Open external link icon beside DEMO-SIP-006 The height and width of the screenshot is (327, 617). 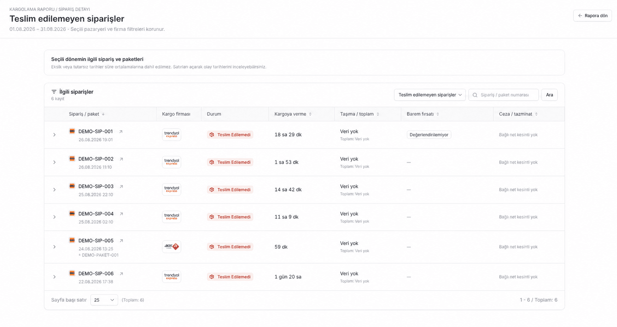tap(121, 274)
